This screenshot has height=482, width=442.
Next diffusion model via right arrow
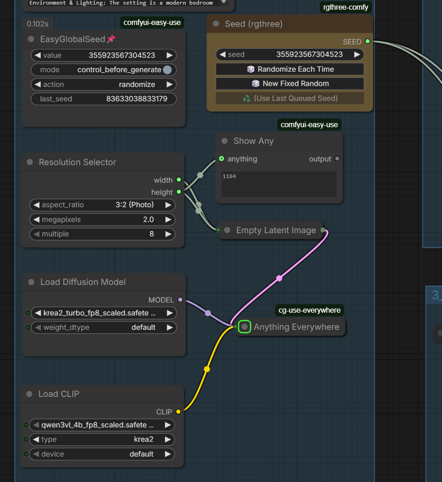coord(170,313)
